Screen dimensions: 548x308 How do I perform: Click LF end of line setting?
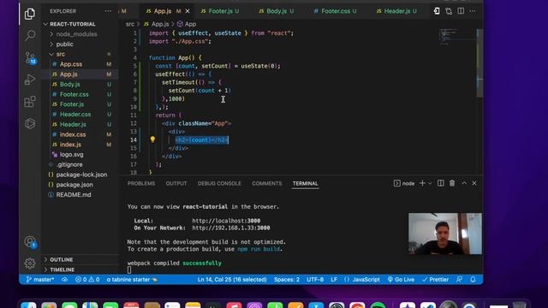(334, 280)
